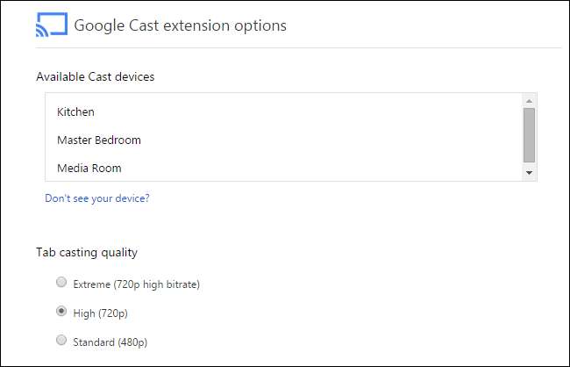Screen dimensions: 570x367
Task: Click the Google Cast logo icon
Action: [52, 25]
